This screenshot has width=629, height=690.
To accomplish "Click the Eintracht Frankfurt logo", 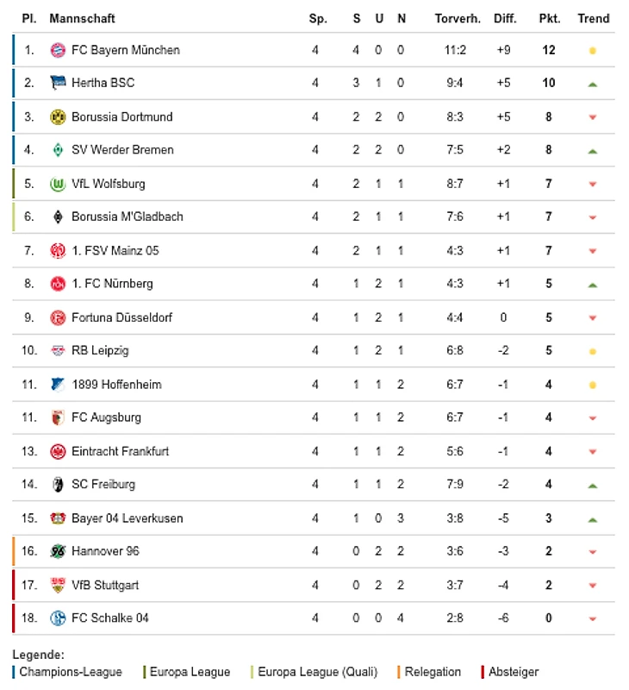I will [x=58, y=451].
